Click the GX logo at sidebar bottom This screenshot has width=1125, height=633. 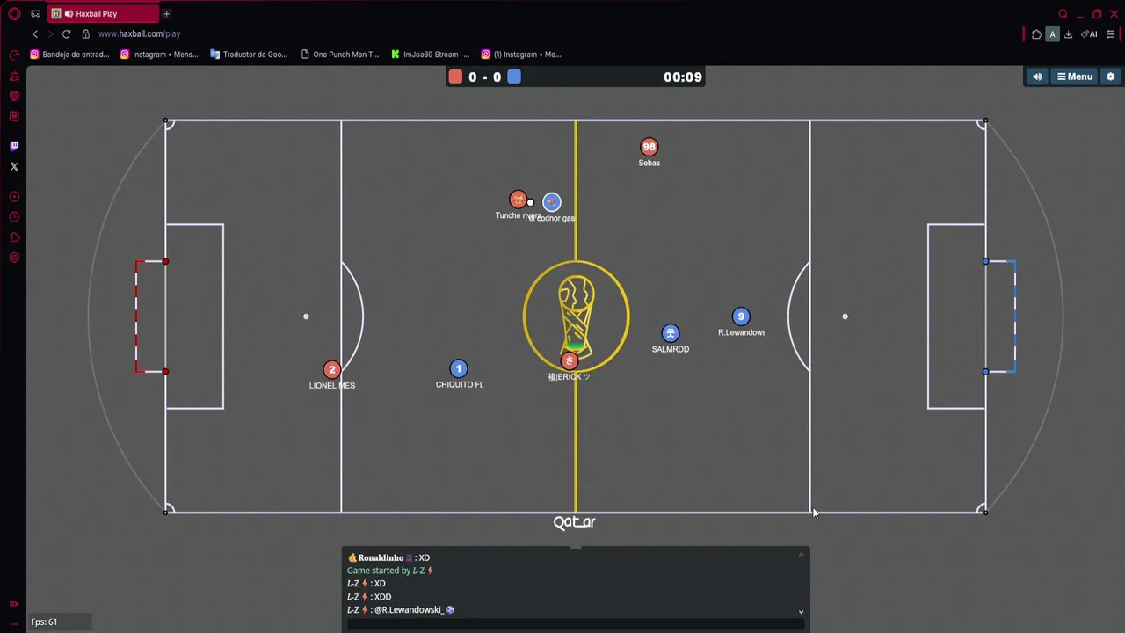click(x=14, y=604)
